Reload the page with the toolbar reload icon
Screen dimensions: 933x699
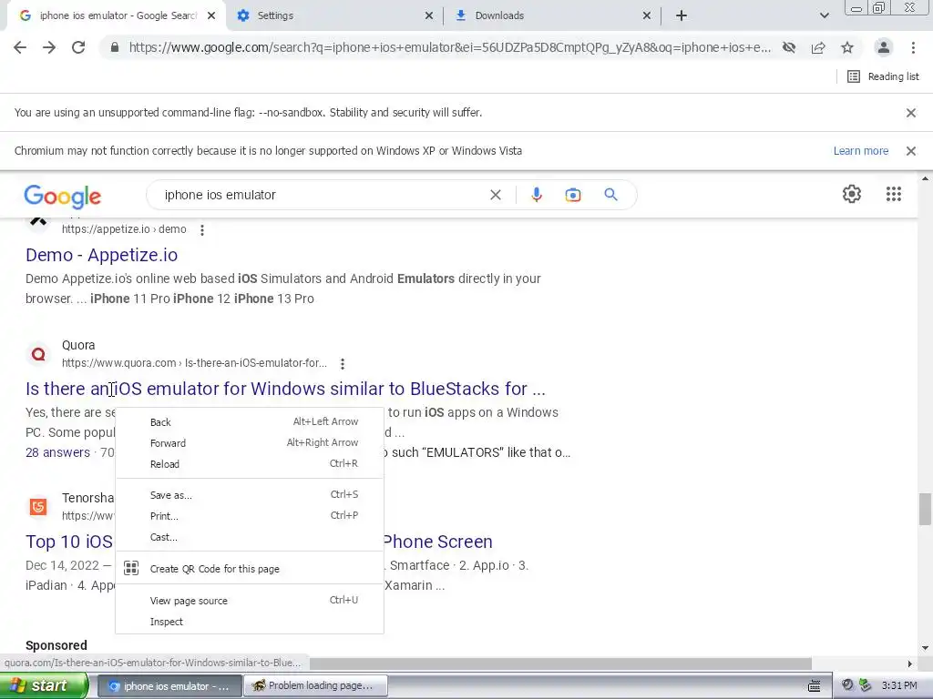78,47
